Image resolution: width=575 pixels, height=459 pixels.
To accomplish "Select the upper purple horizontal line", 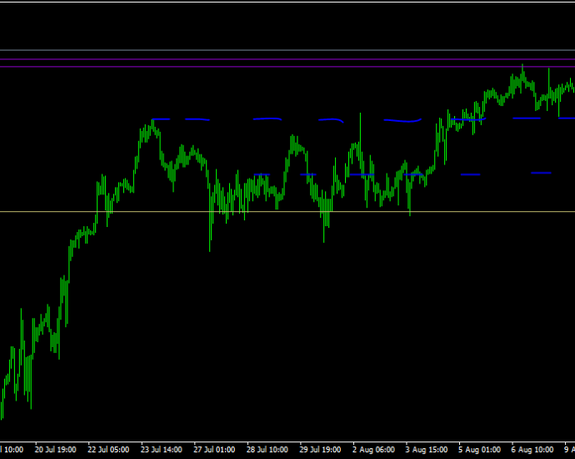I will 287,59.
